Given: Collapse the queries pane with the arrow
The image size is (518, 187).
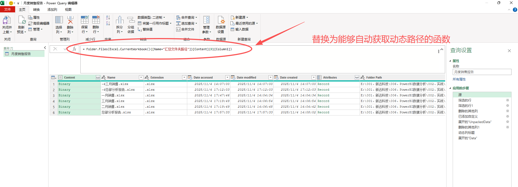Looking at the screenshot, I should point(45,48).
